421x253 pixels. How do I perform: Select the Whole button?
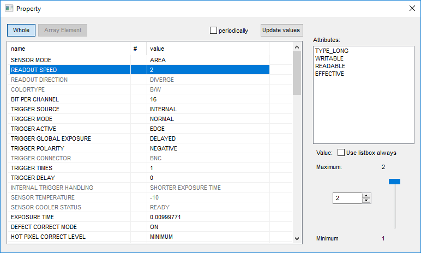click(x=21, y=31)
